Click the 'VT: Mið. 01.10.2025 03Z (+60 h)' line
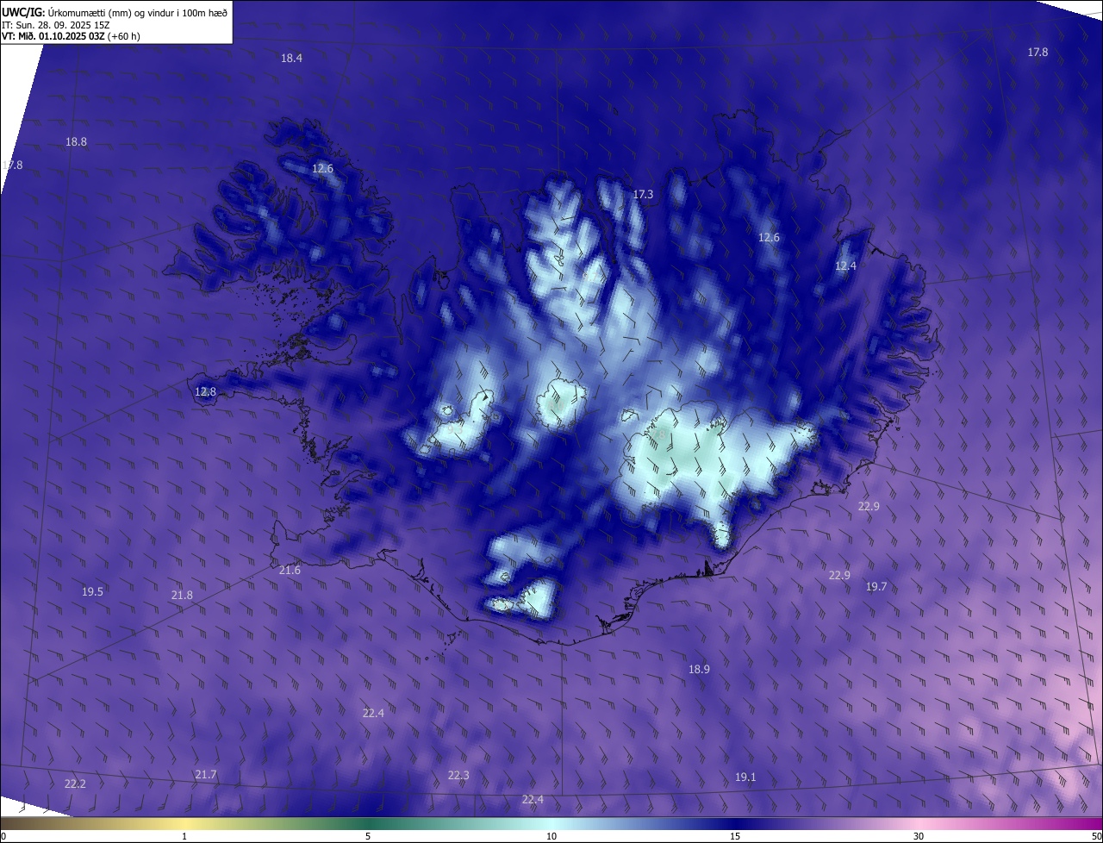1103x843 pixels. (71, 36)
